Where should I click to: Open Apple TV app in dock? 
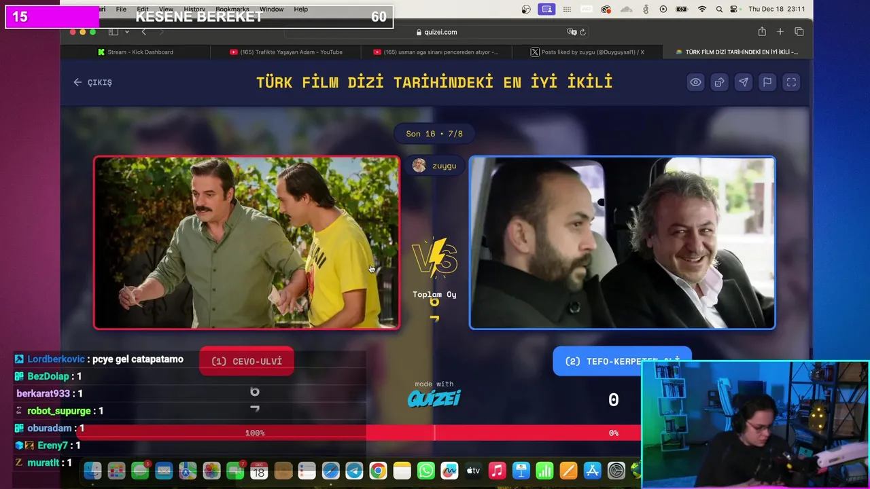click(473, 471)
